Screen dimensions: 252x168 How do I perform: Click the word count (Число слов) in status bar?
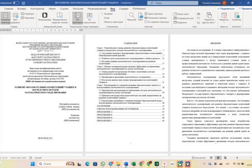[x=18, y=158]
